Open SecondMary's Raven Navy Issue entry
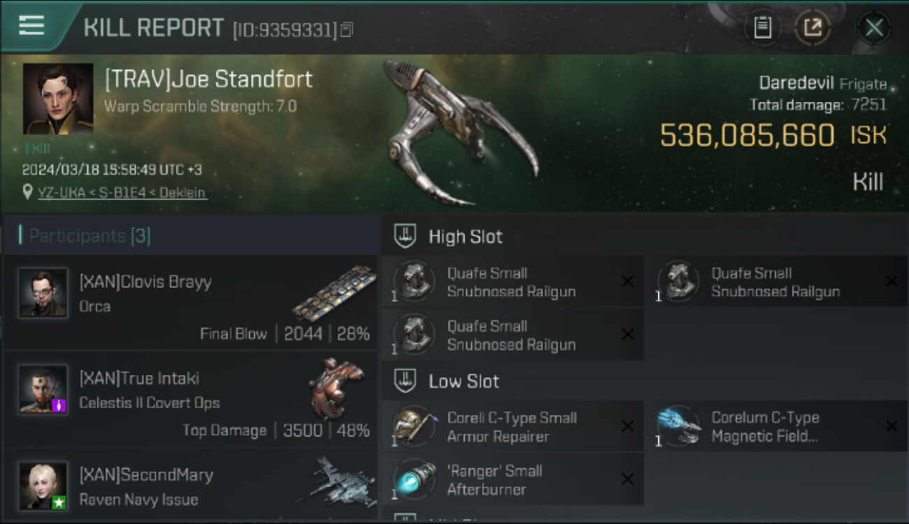Viewport: 909px width, 524px height. tap(190, 486)
